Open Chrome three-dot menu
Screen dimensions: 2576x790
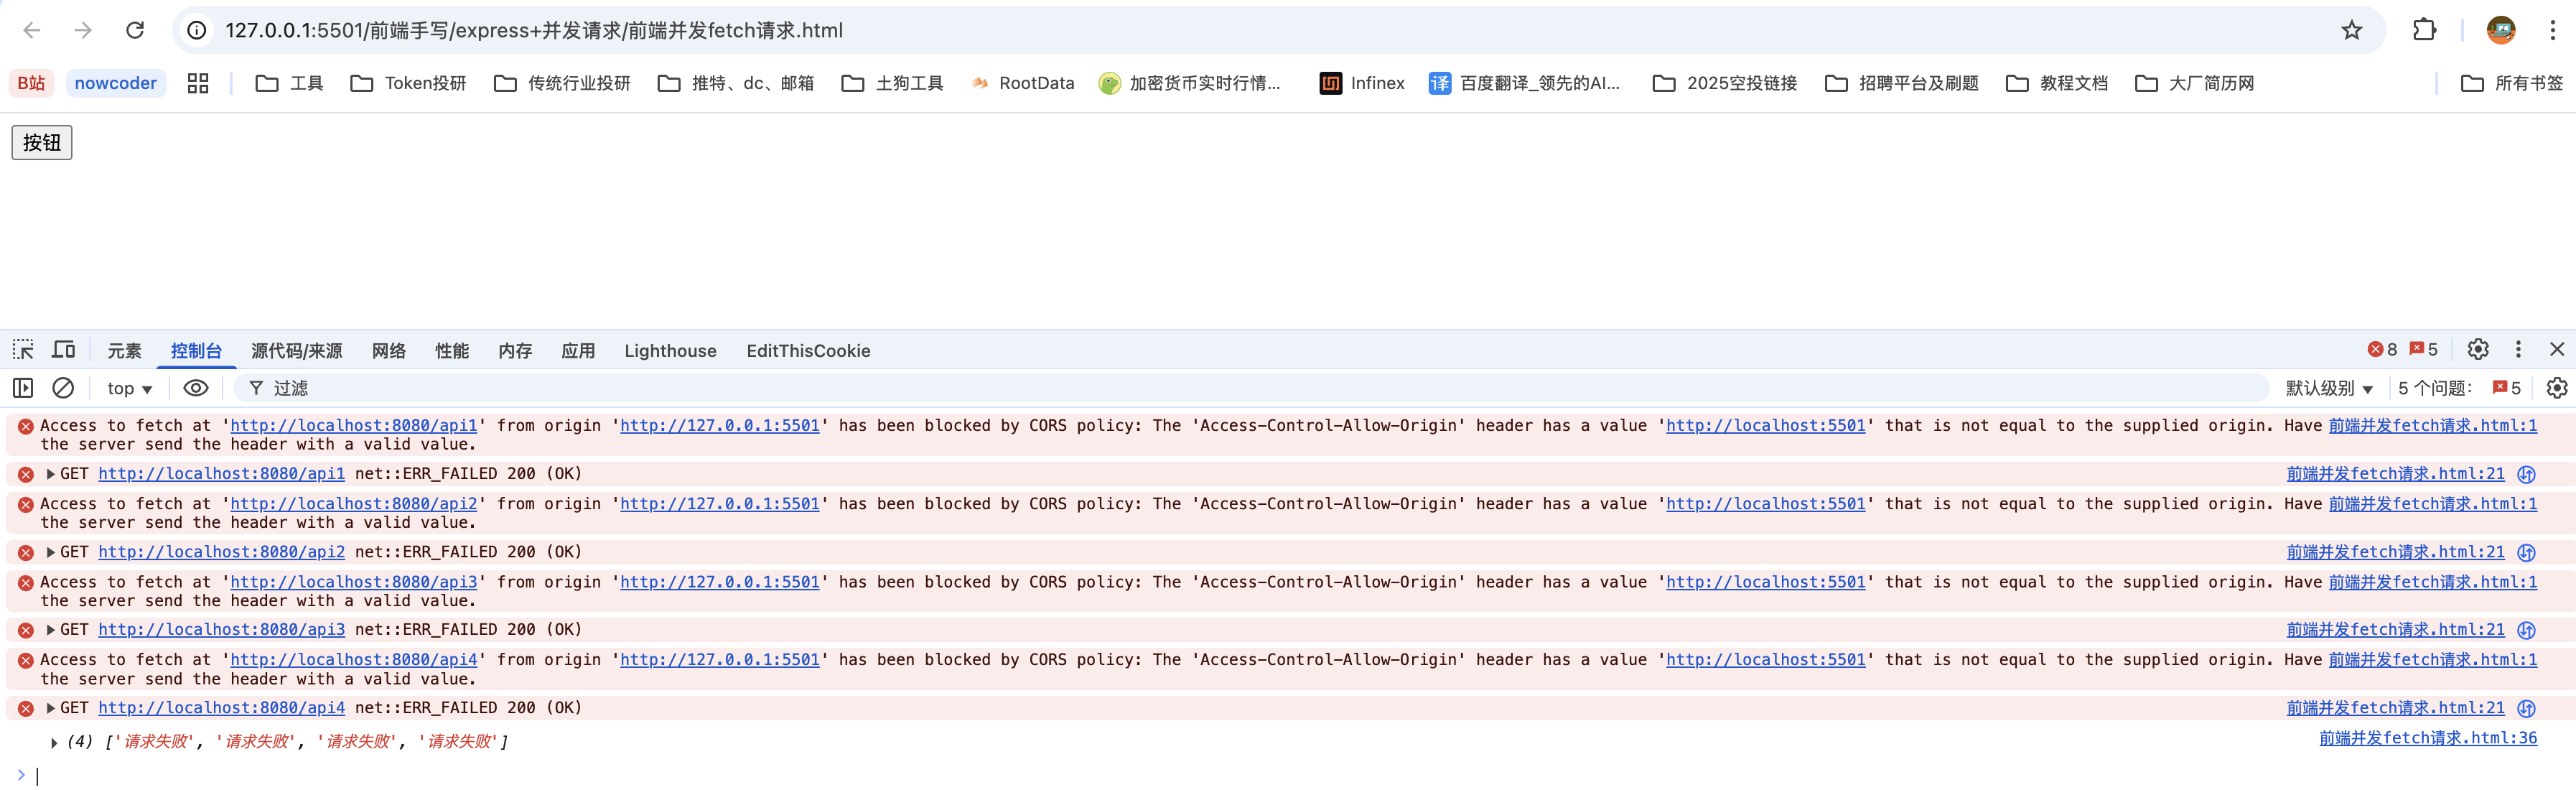coord(2552,31)
